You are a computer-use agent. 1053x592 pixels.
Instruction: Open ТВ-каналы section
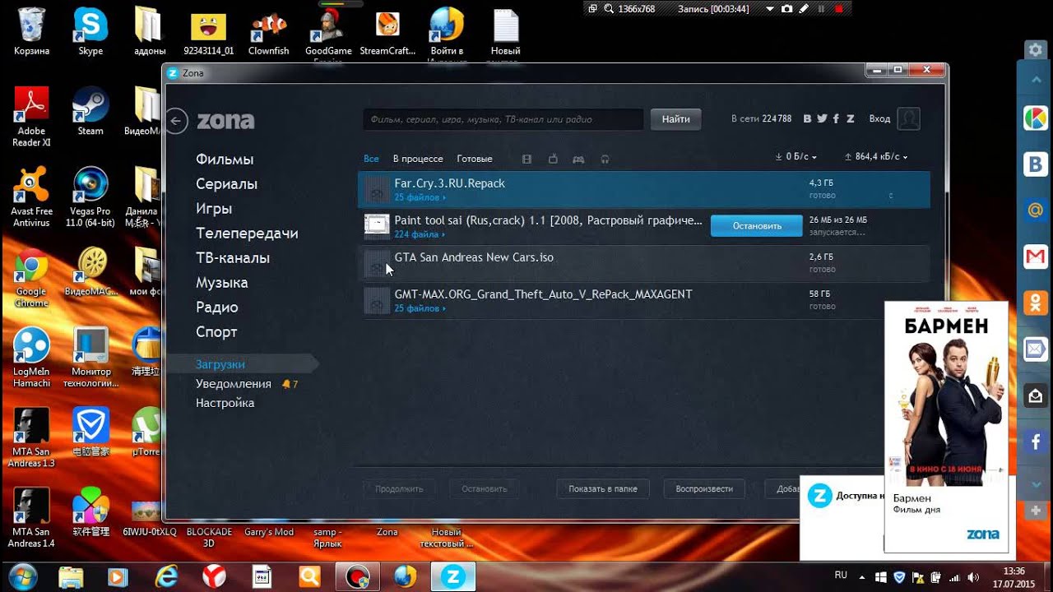233,258
